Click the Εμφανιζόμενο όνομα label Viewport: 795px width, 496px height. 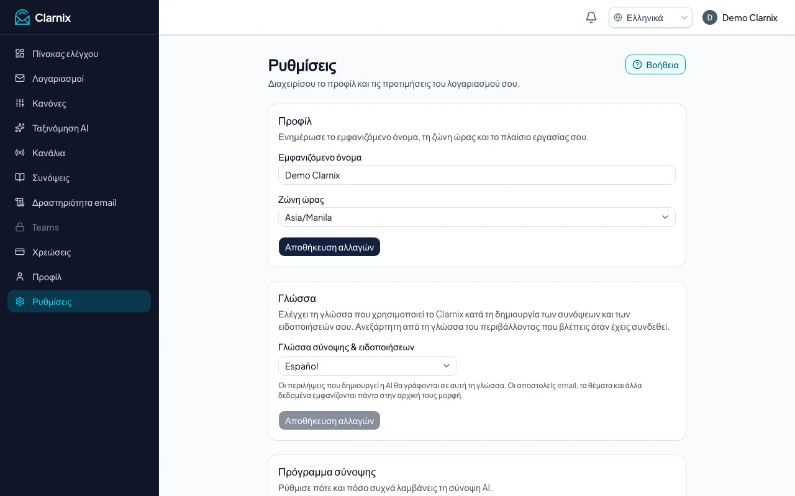pos(320,157)
